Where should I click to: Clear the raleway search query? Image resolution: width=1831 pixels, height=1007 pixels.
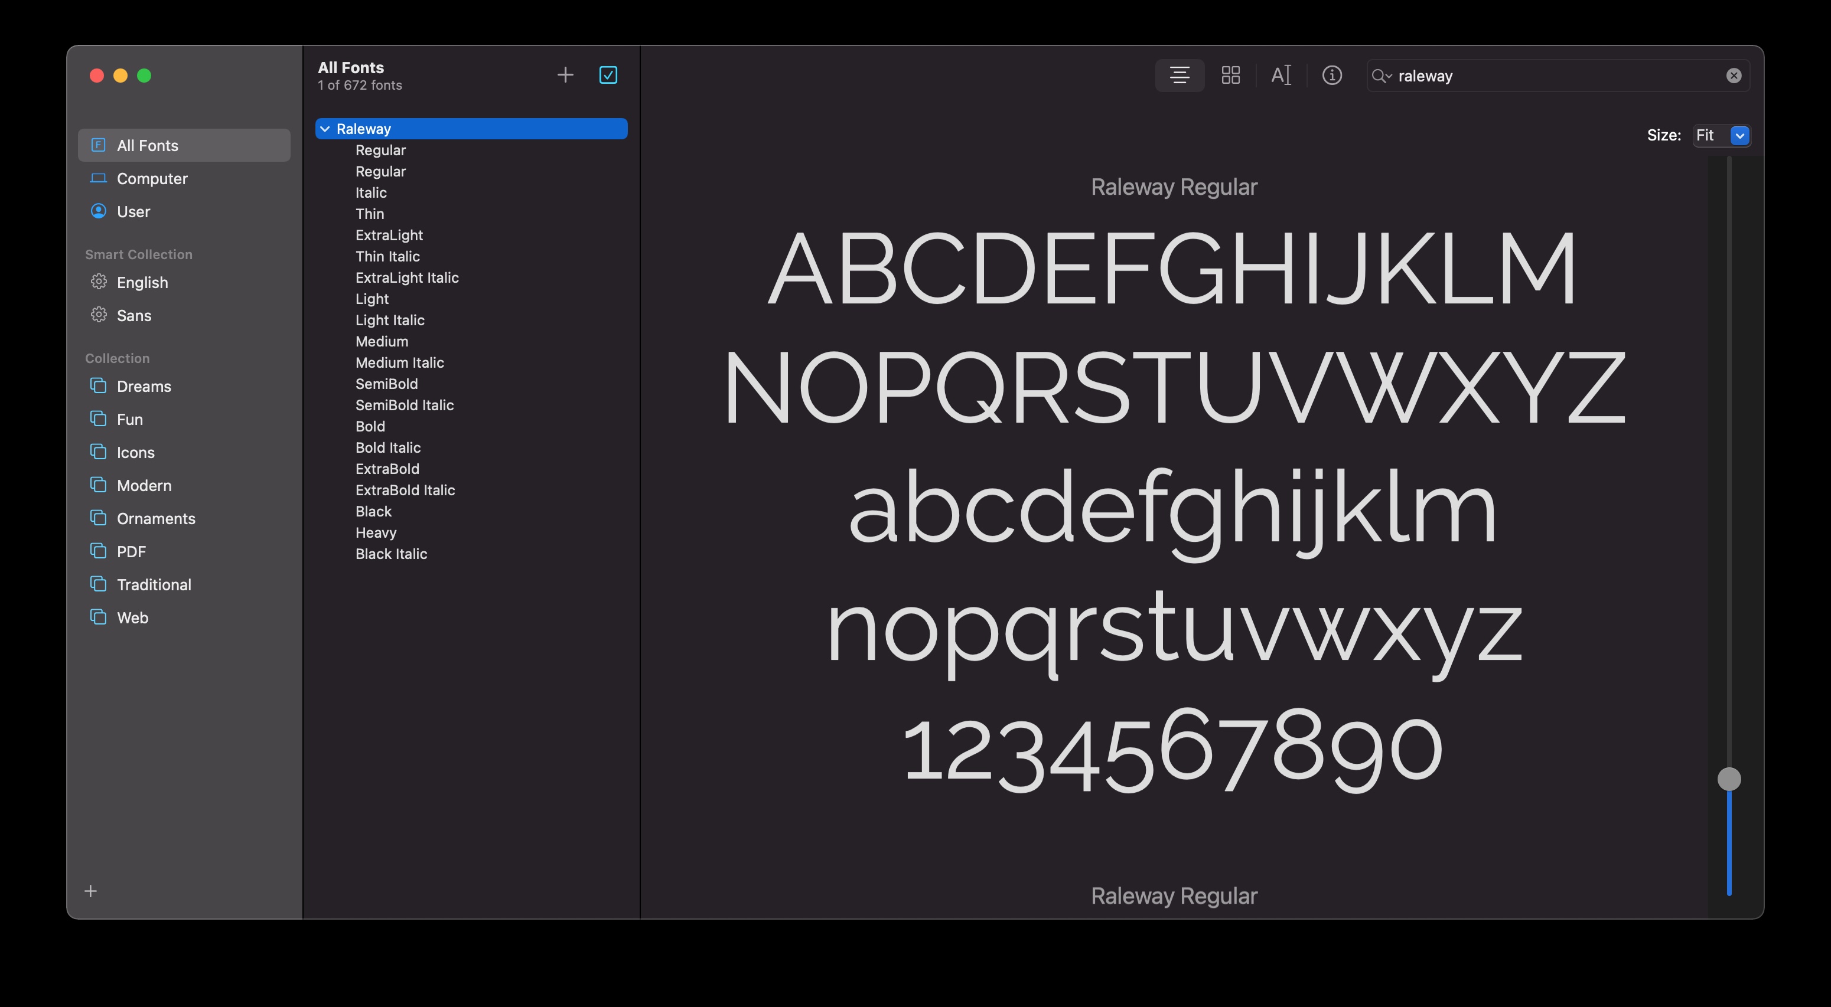1734,76
